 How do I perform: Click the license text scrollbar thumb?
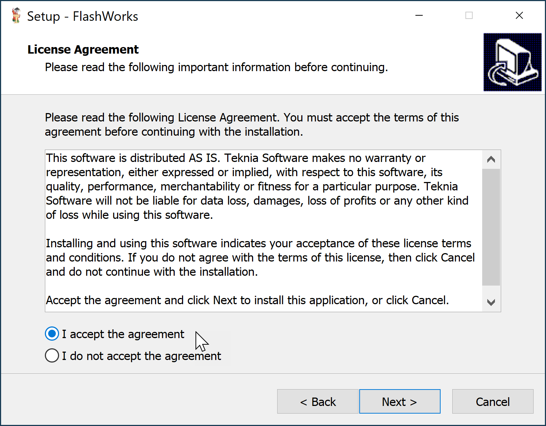(x=491, y=227)
